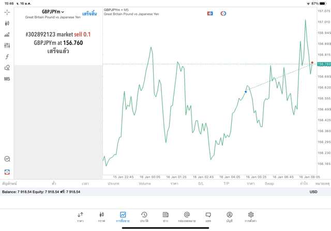Sort by the สัญลักษณ์ column header
The height and width of the screenshot is (231, 331).
click(x=9, y=183)
